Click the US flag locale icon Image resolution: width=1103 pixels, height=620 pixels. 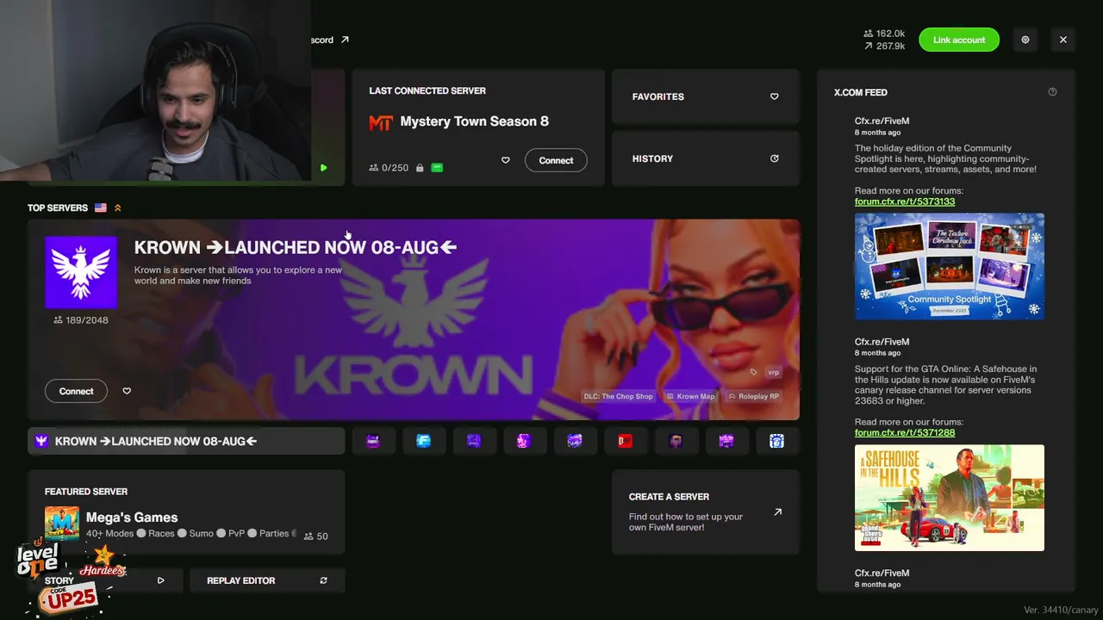click(x=101, y=208)
